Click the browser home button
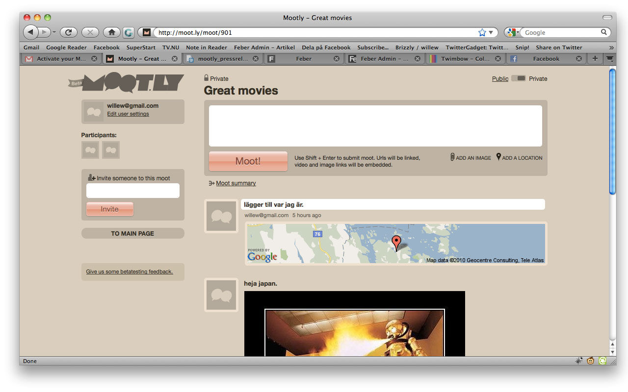Image resolution: width=628 pixels, height=392 pixels. click(111, 32)
